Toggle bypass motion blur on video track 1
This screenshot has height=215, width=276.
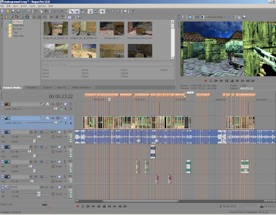(x=42, y=104)
